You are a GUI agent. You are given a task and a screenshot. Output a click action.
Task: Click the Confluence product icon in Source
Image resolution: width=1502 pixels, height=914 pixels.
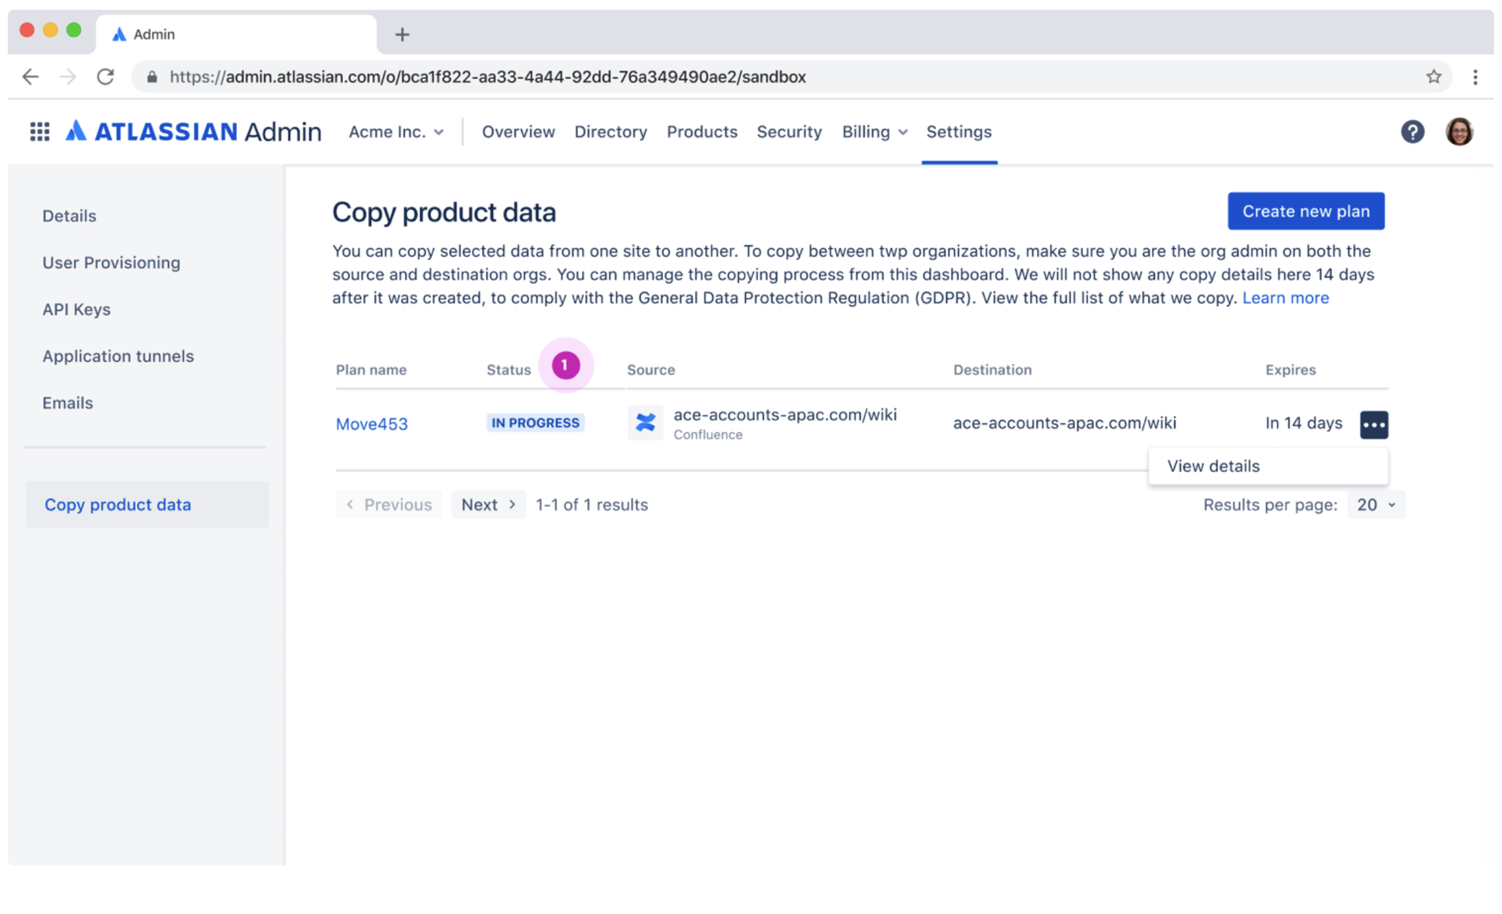point(645,423)
